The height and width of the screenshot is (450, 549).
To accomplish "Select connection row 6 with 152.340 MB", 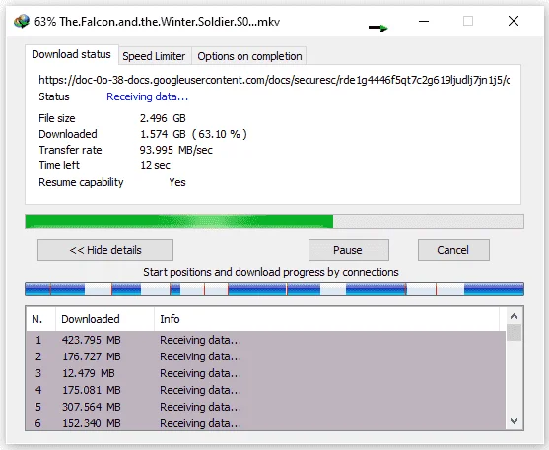I will point(266,423).
